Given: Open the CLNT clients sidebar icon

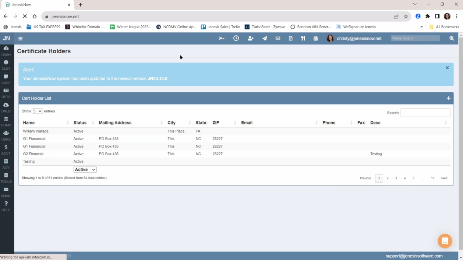Looking at the screenshot, I should (x=6, y=65).
